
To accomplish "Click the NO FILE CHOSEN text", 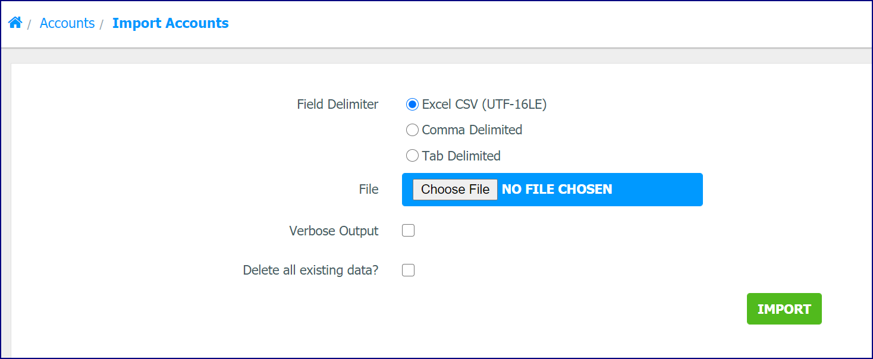I will click(x=557, y=190).
